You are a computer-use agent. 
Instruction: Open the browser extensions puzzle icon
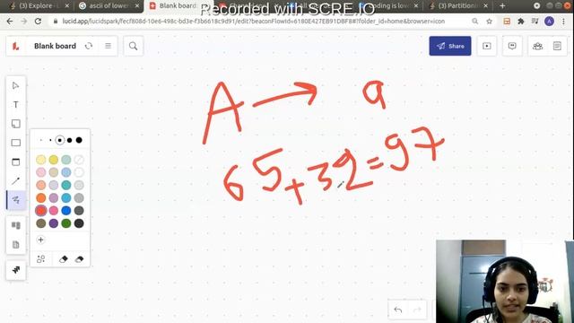(520, 22)
